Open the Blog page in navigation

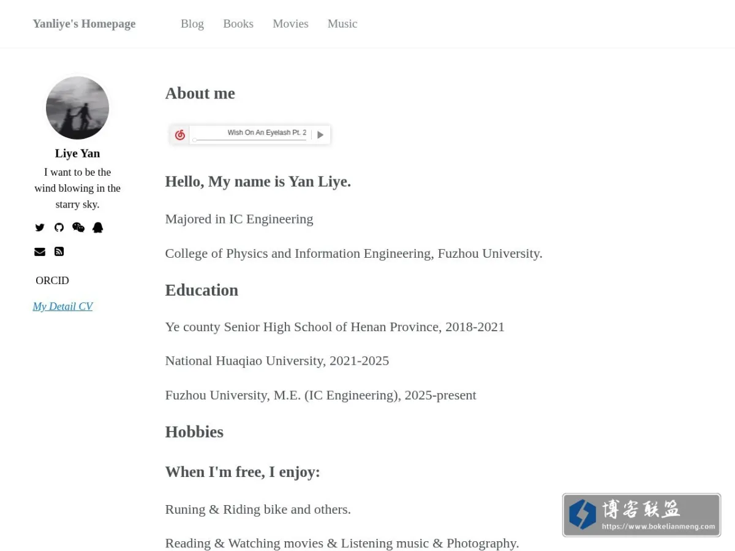click(192, 23)
